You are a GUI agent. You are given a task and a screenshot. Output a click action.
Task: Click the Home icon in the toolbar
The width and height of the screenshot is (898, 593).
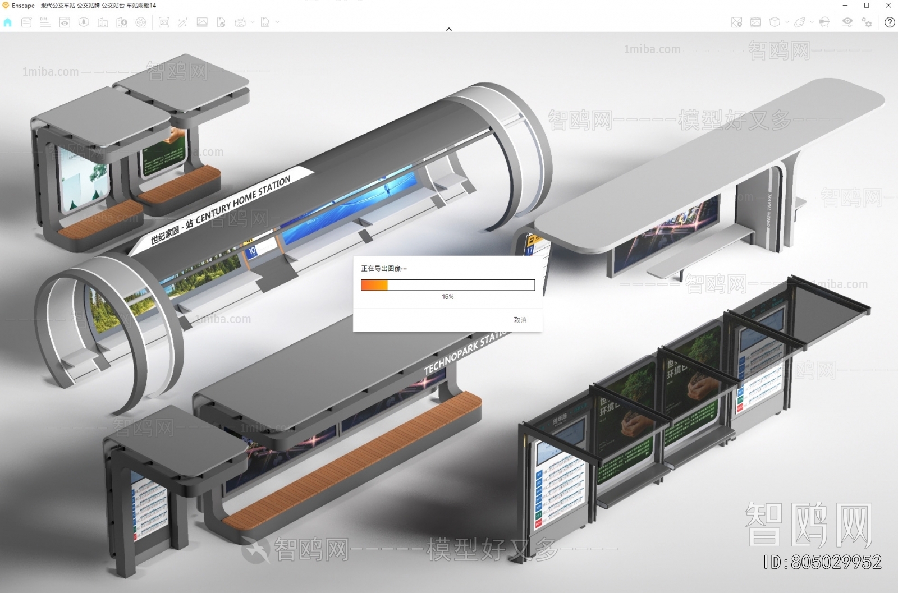click(8, 22)
